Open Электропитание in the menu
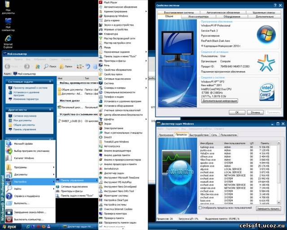This screenshot has height=230, width=287. pos(113,128)
